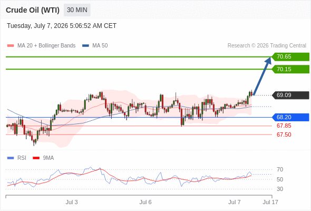Click the MA 20 + Bollinger Bands legend swatch

[x=11, y=46]
